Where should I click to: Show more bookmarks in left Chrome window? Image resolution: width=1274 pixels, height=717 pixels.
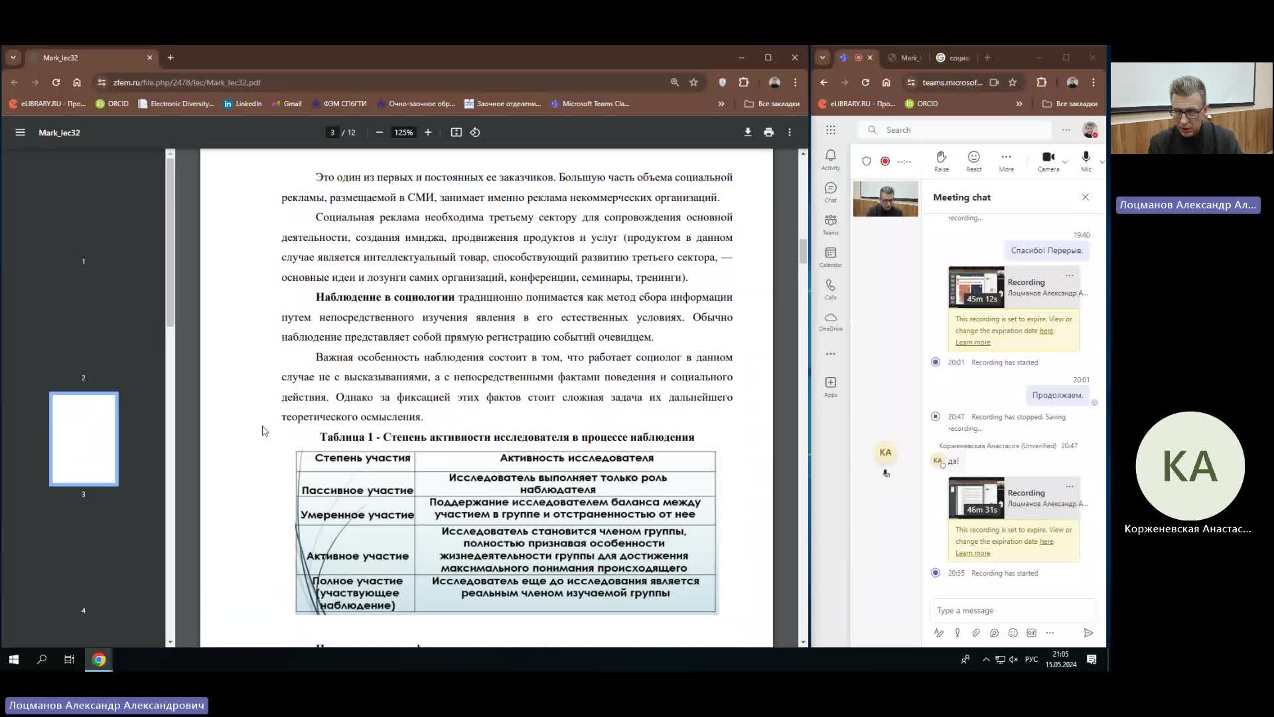[721, 104]
